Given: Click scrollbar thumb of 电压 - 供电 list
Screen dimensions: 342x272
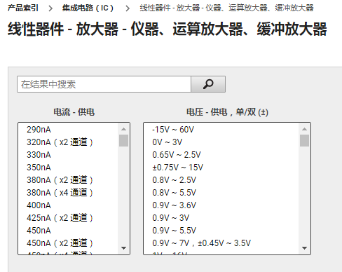Looking at the screenshot, I should pyautogui.click(x=304, y=140).
